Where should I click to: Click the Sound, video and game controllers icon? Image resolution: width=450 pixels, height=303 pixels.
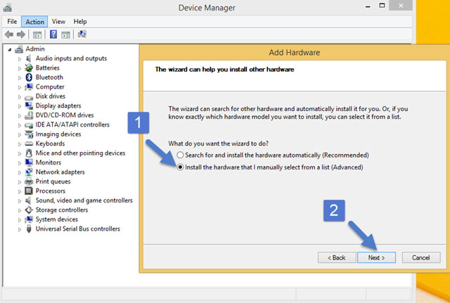tap(28, 200)
